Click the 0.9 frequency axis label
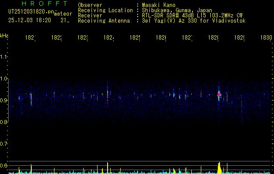The height and width of the screenshot is (174, 274). click(4, 100)
